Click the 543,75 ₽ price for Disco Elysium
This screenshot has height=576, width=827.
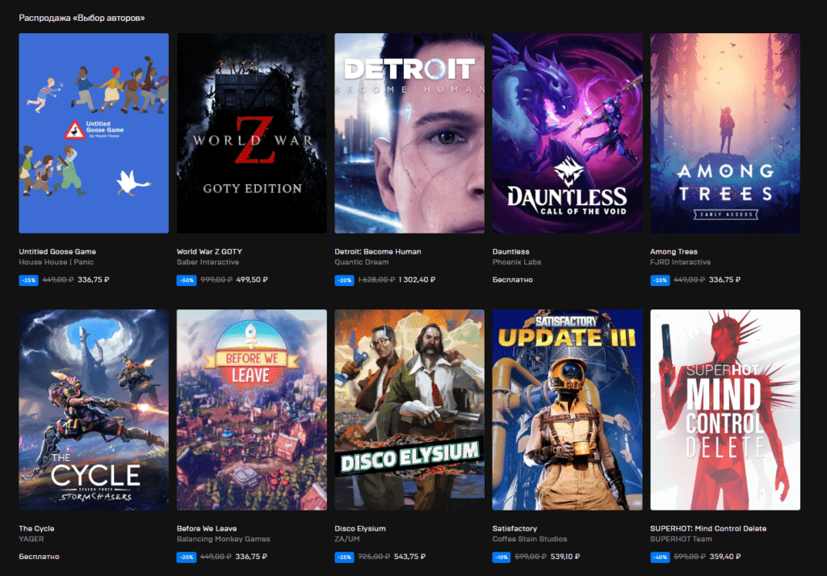pyautogui.click(x=409, y=557)
